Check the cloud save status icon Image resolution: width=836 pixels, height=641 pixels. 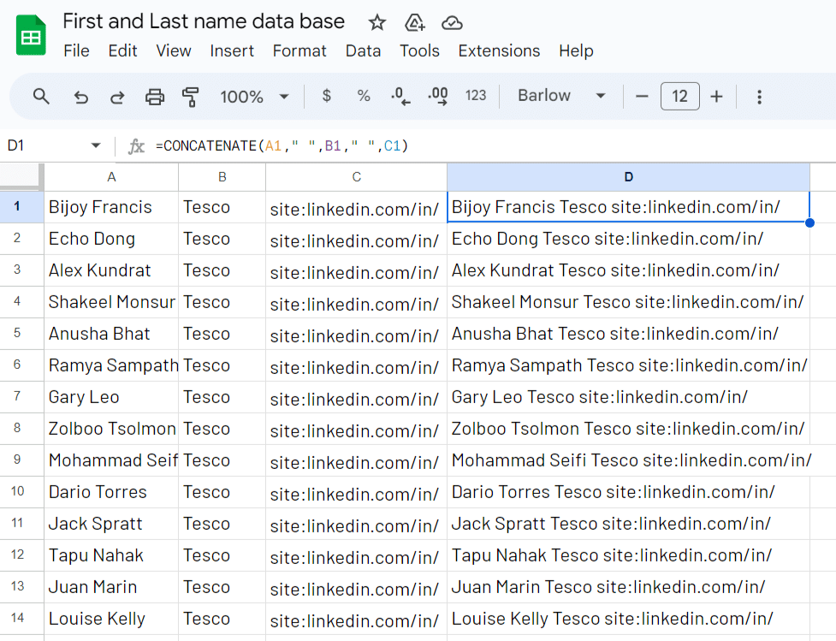coord(452,22)
